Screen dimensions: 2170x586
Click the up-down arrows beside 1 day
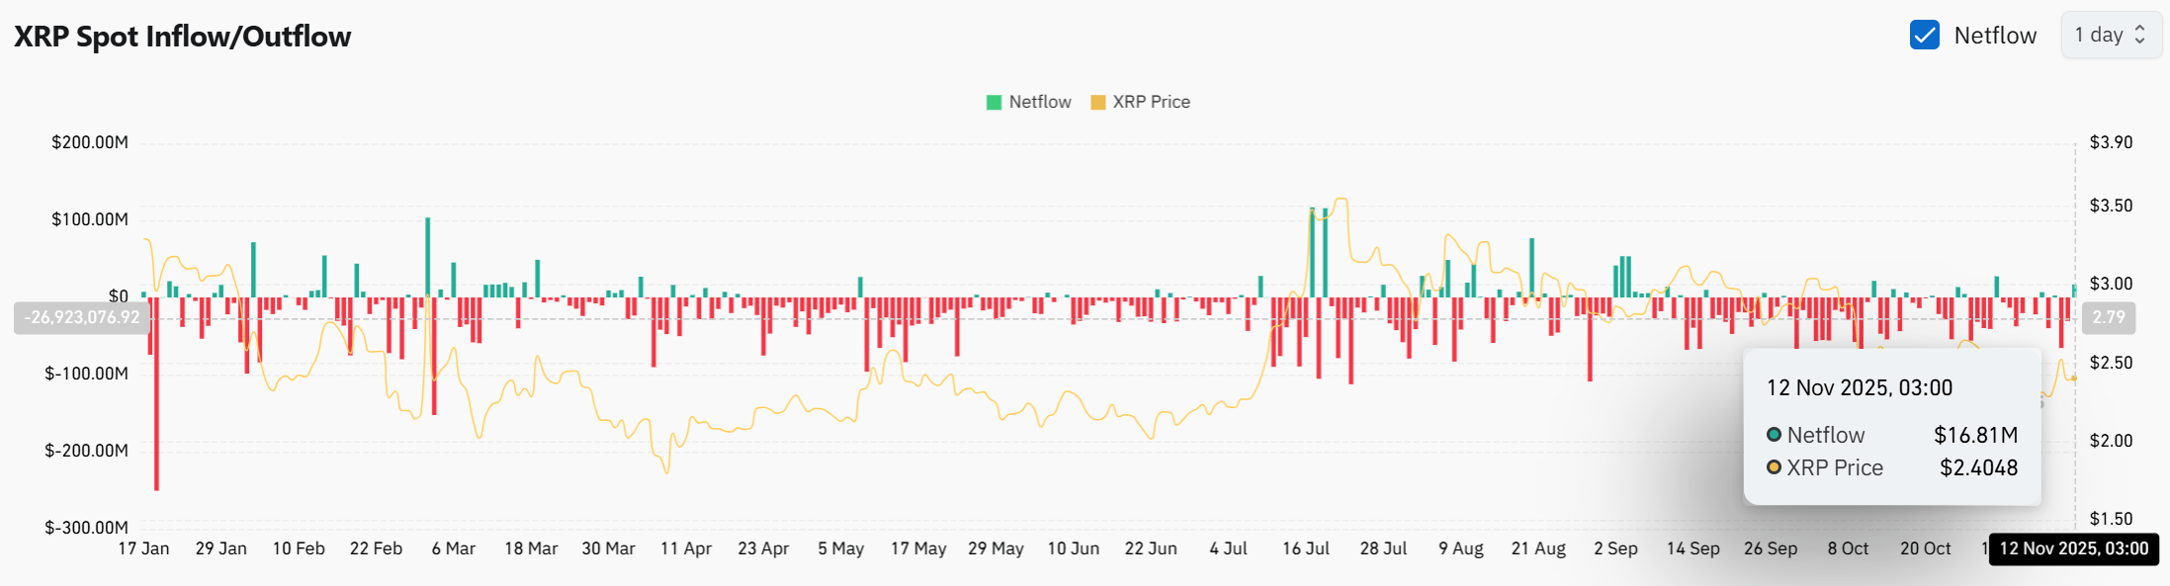(2140, 36)
